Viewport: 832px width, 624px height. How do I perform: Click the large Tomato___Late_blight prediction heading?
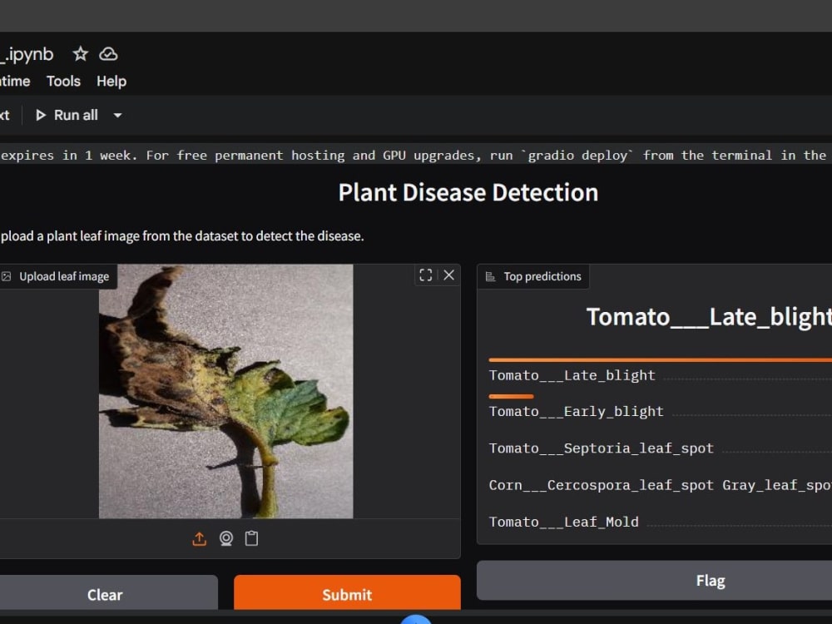coord(709,317)
